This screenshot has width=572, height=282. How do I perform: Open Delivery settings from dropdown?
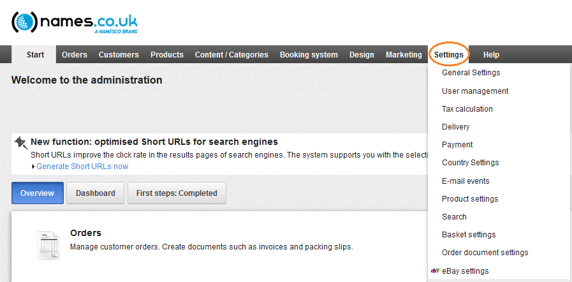pos(456,126)
